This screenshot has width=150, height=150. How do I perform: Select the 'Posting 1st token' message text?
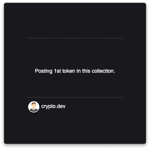(x=75, y=71)
